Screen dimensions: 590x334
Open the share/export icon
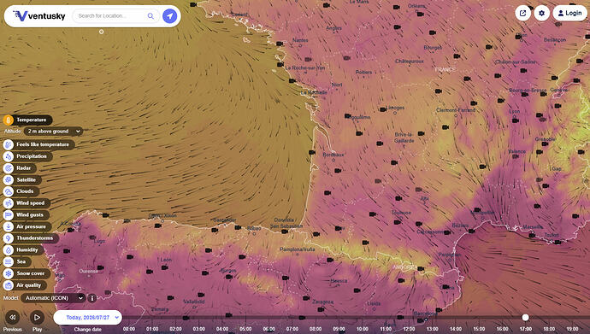point(522,13)
